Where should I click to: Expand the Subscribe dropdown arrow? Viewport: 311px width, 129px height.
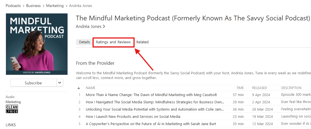coord(60,83)
